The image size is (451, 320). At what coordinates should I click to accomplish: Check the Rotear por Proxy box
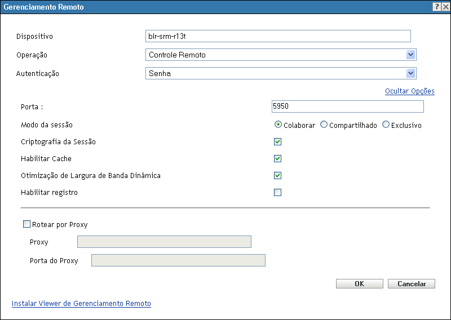click(x=26, y=224)
